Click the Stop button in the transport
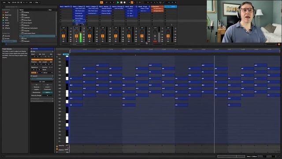Image resolution: width=282 pixels, height=159 pixels. (121, 2)
